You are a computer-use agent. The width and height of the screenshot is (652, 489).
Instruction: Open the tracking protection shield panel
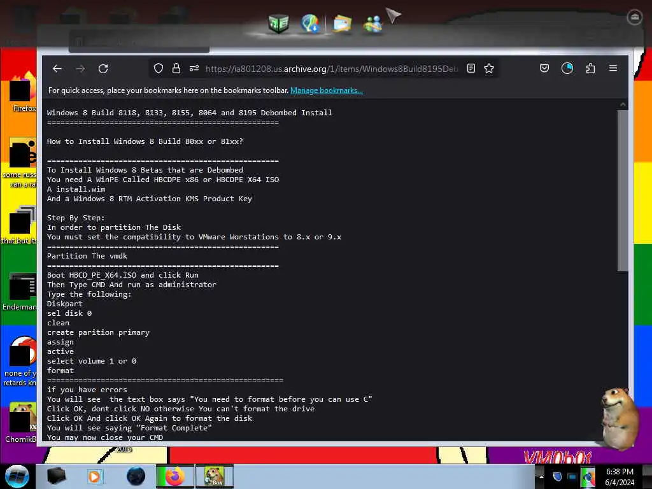159,68
